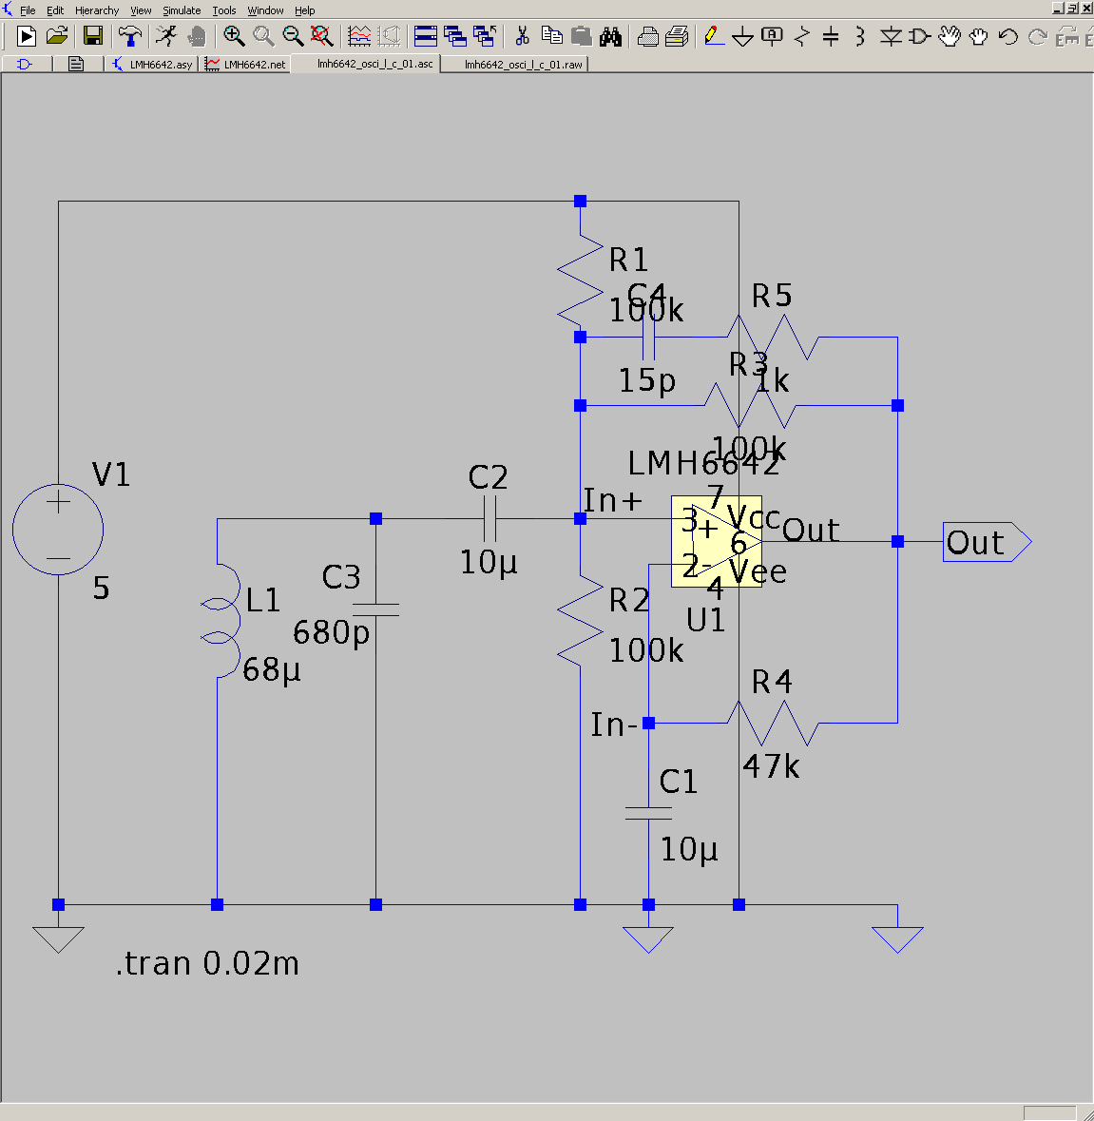Click the In- net label
This screenshot has width=1094, height=1121.
(x=614, y=725)
